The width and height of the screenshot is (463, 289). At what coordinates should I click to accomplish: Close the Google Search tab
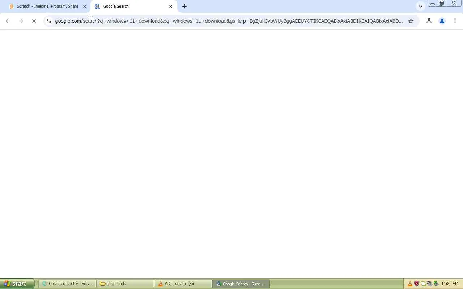[171, 6]
